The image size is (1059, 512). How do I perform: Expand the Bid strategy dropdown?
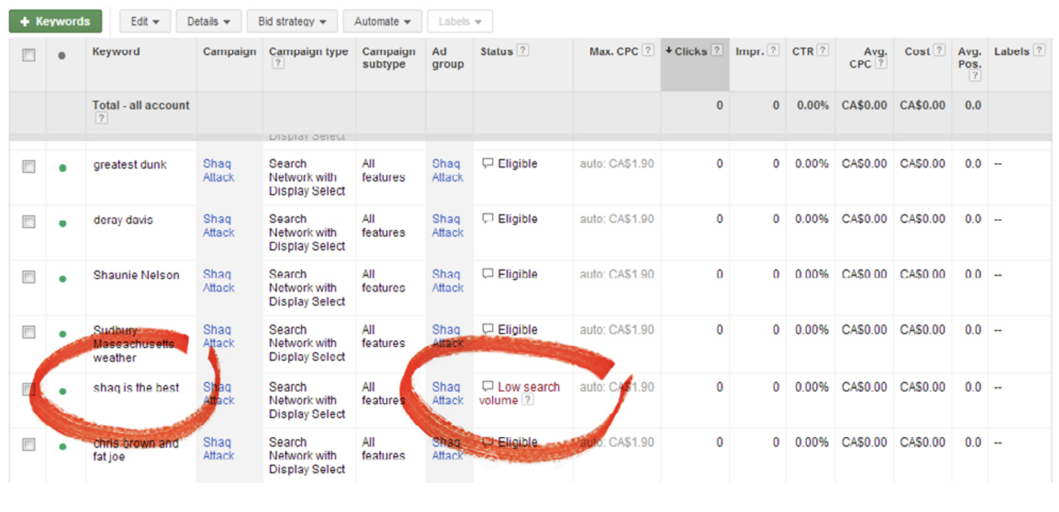point(291,21)
